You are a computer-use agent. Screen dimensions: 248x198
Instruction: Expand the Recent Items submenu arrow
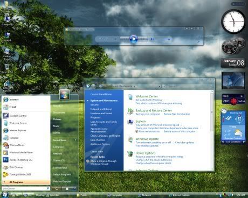point(75,140)
